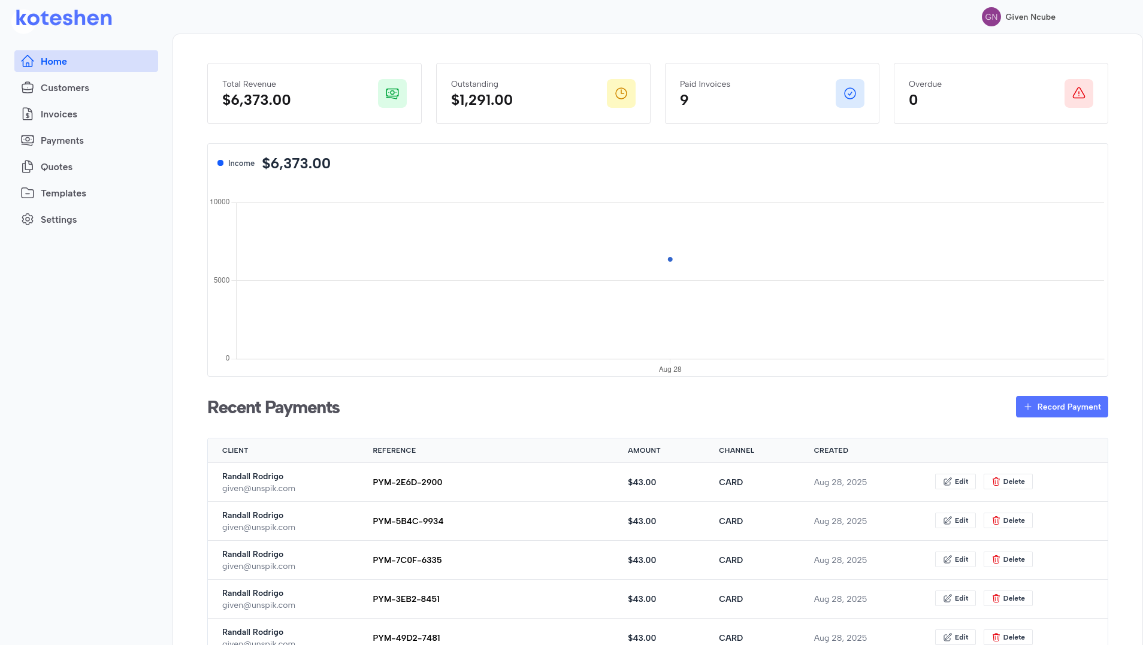Click the Quotes copy icon
This screenshot has height=645, width=1143.
28,166
